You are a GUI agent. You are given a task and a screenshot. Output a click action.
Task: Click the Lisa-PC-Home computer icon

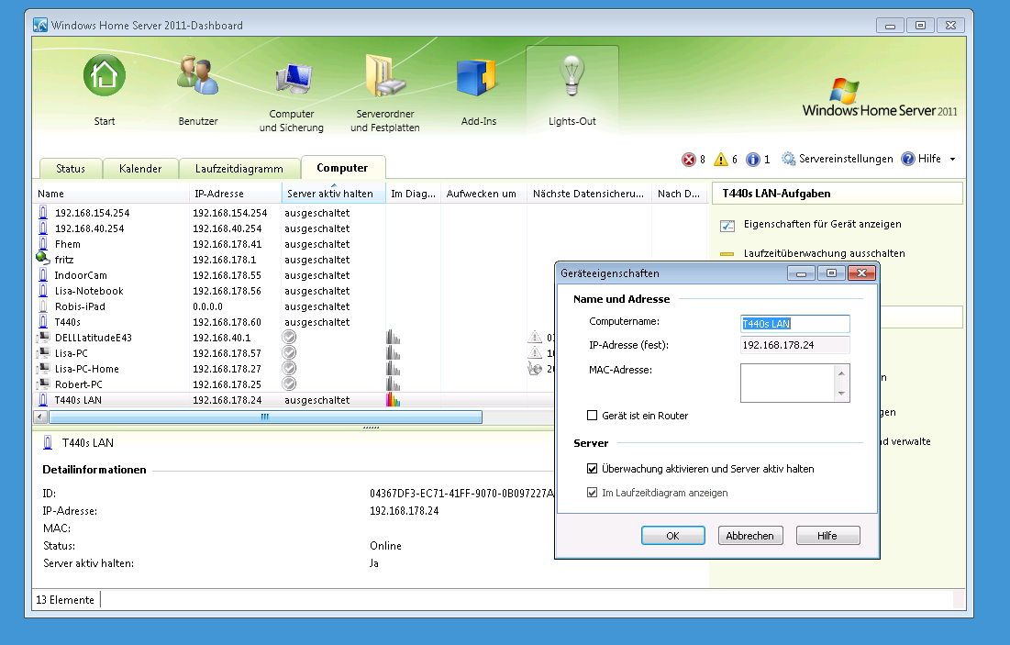[x=43, y=368]
